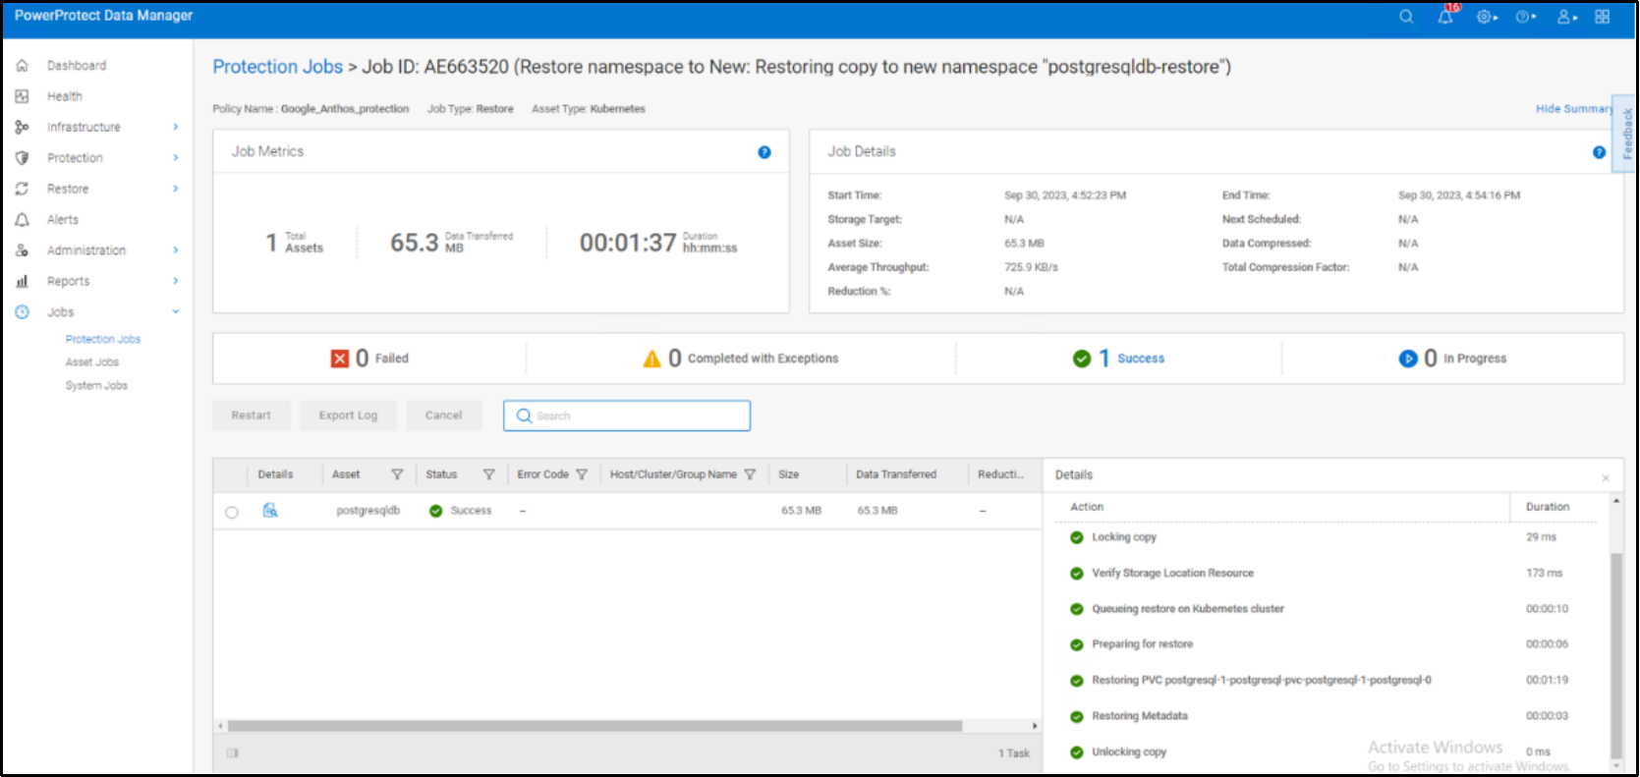This screenshot has height=777, width=1640.
Task: Open notifications bell icon
Action: tap(1445, 17)
